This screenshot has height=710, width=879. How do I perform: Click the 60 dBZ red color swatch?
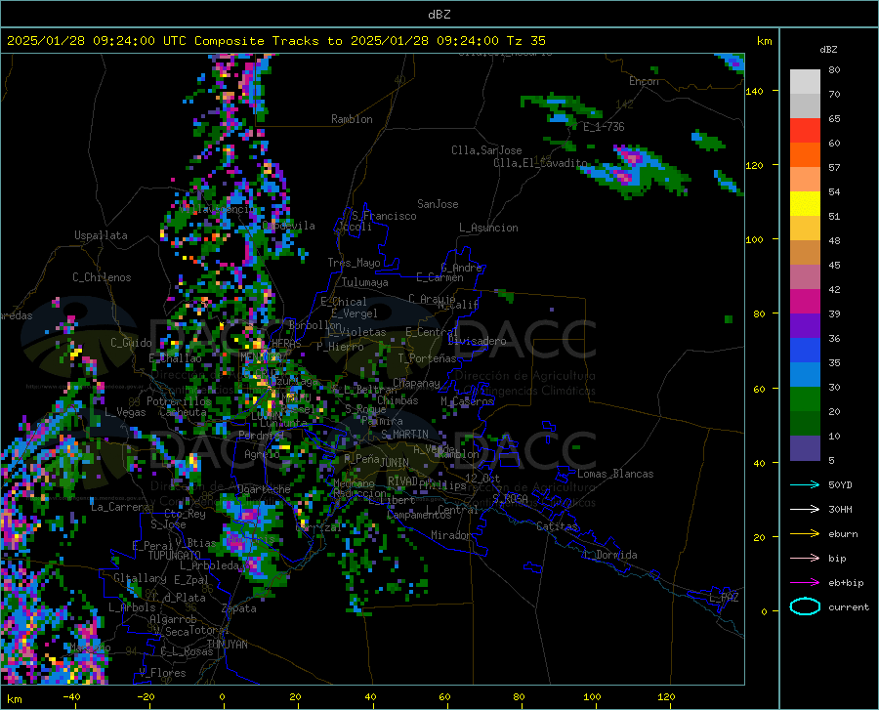[805, 131]
